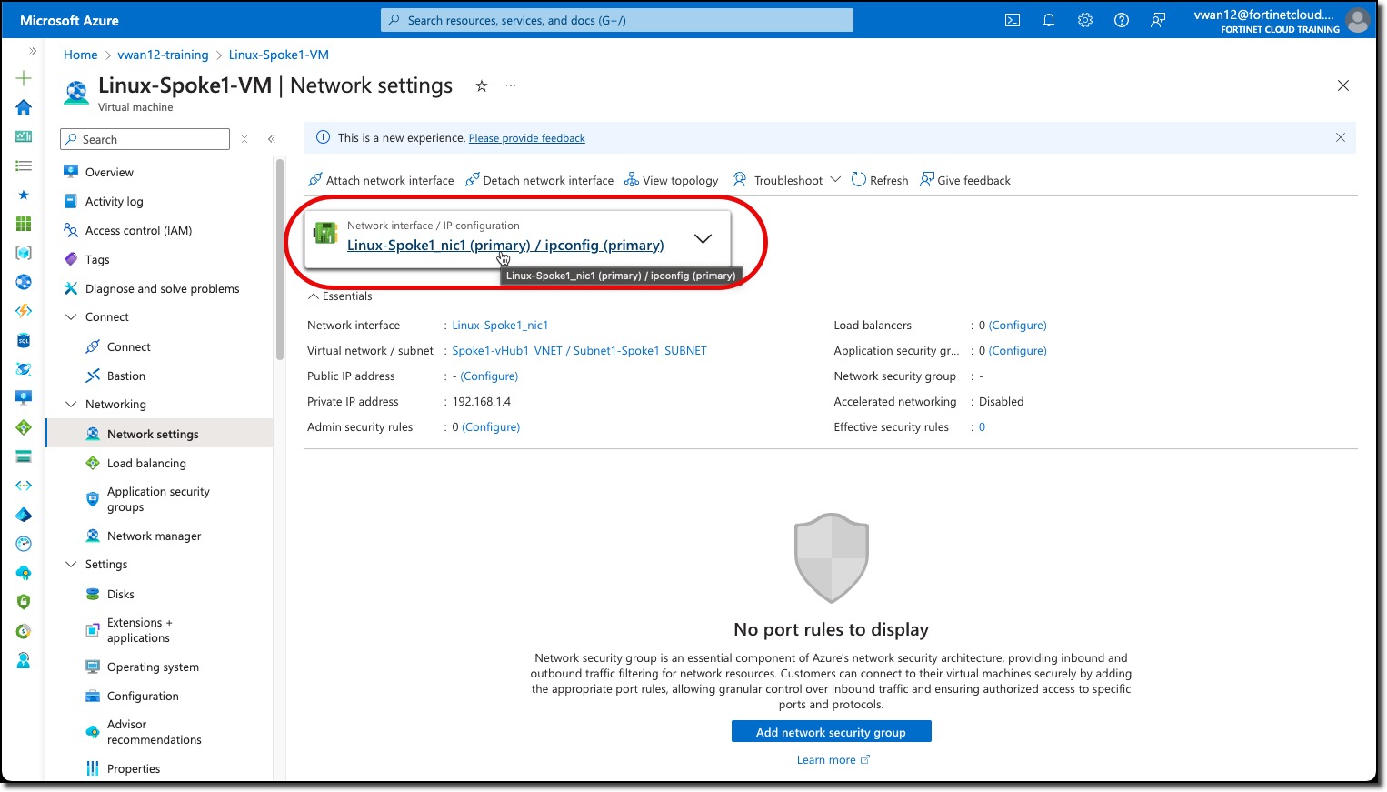Open Linux-Spoke1_nic1 network interface link
The width and height of the screenshot is (1387, 792).
500,325
